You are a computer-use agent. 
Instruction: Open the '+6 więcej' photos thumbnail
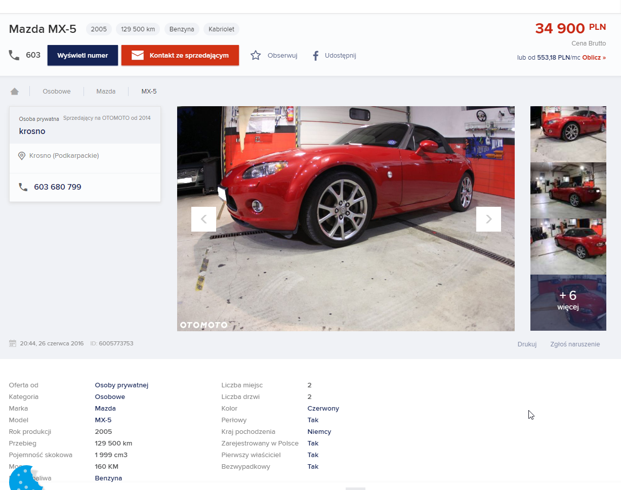[568, 302]
